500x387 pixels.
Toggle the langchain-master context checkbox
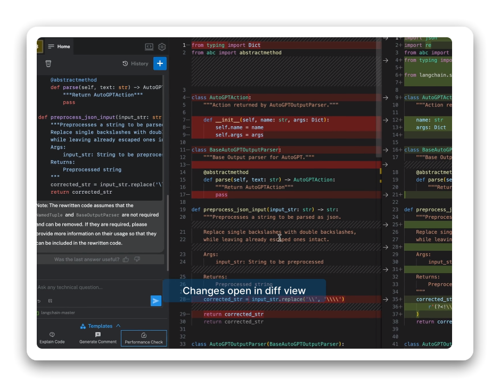tap(38, 312)
